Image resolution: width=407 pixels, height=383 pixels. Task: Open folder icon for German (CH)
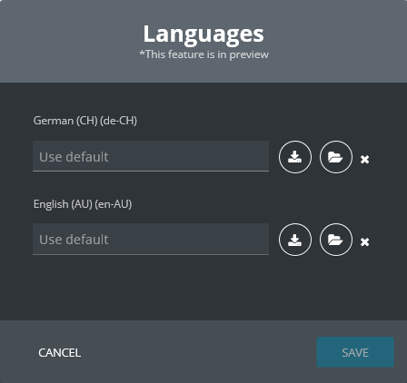pyautogui.click(x=336, y=157)
